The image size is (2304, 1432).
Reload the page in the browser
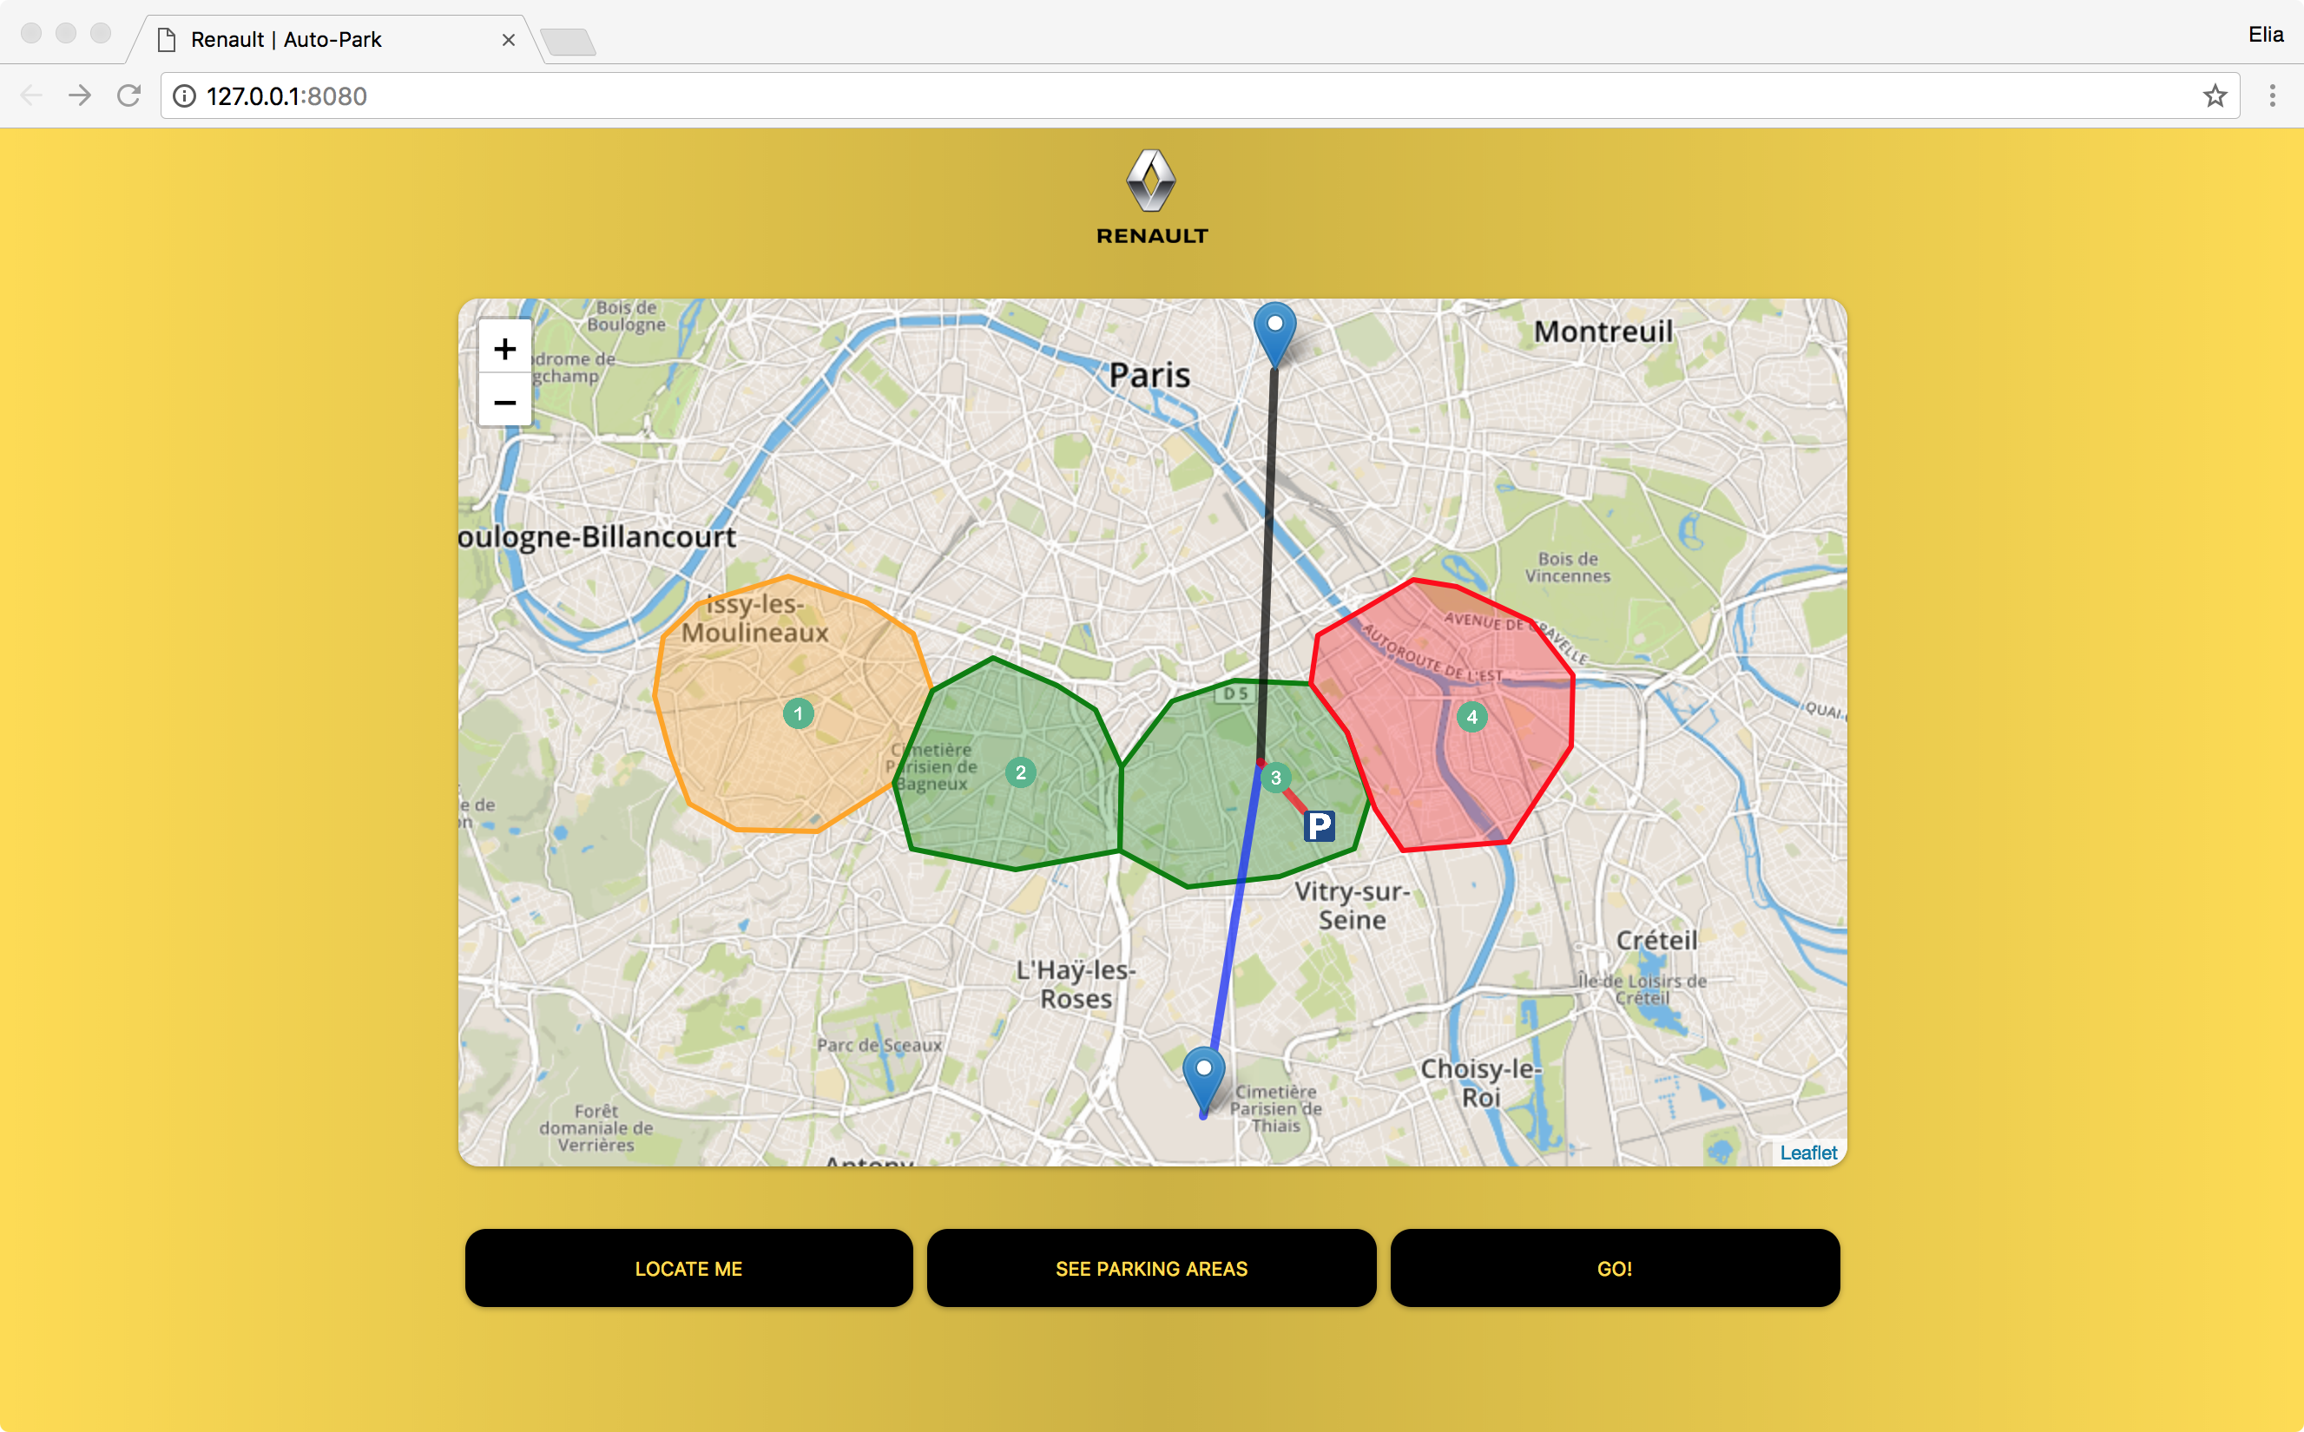click(x=128, y=95)
